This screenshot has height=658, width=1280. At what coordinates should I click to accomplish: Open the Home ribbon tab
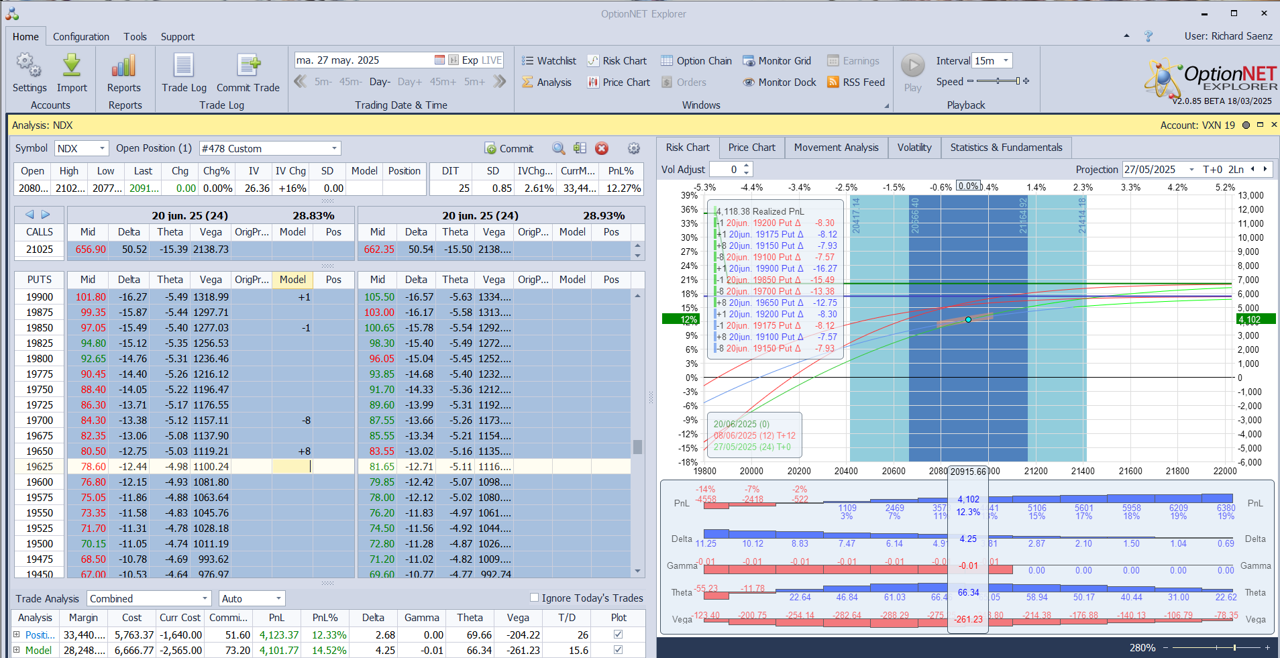pos(25,37)
